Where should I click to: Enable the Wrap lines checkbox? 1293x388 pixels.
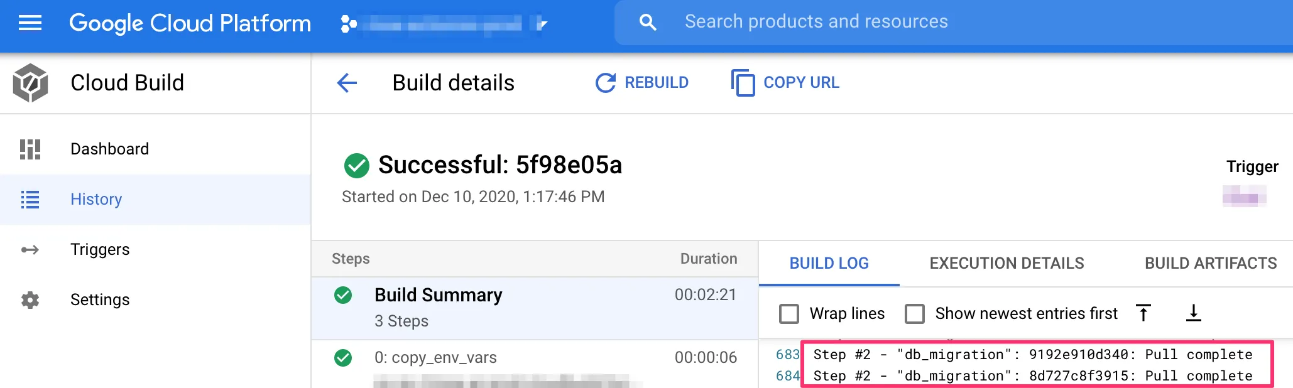pyautogui.click(x=789, y=313)
